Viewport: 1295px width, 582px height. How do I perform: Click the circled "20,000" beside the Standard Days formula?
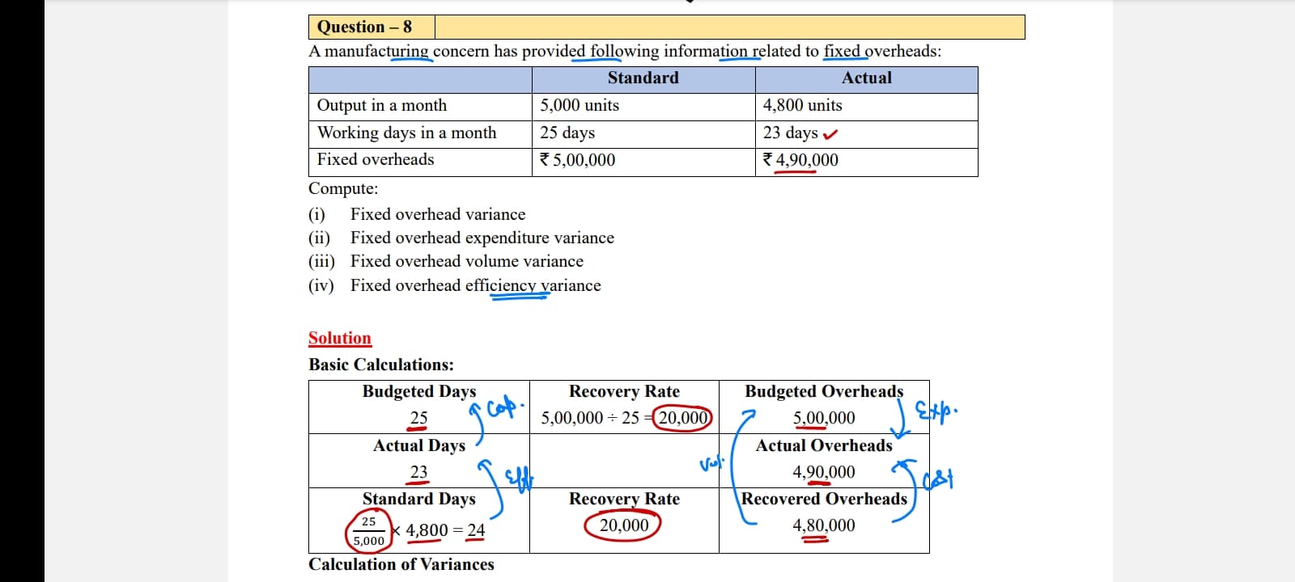(x=624, y=525)
